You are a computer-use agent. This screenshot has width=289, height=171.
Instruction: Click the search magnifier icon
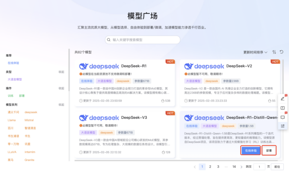(109, 40)
